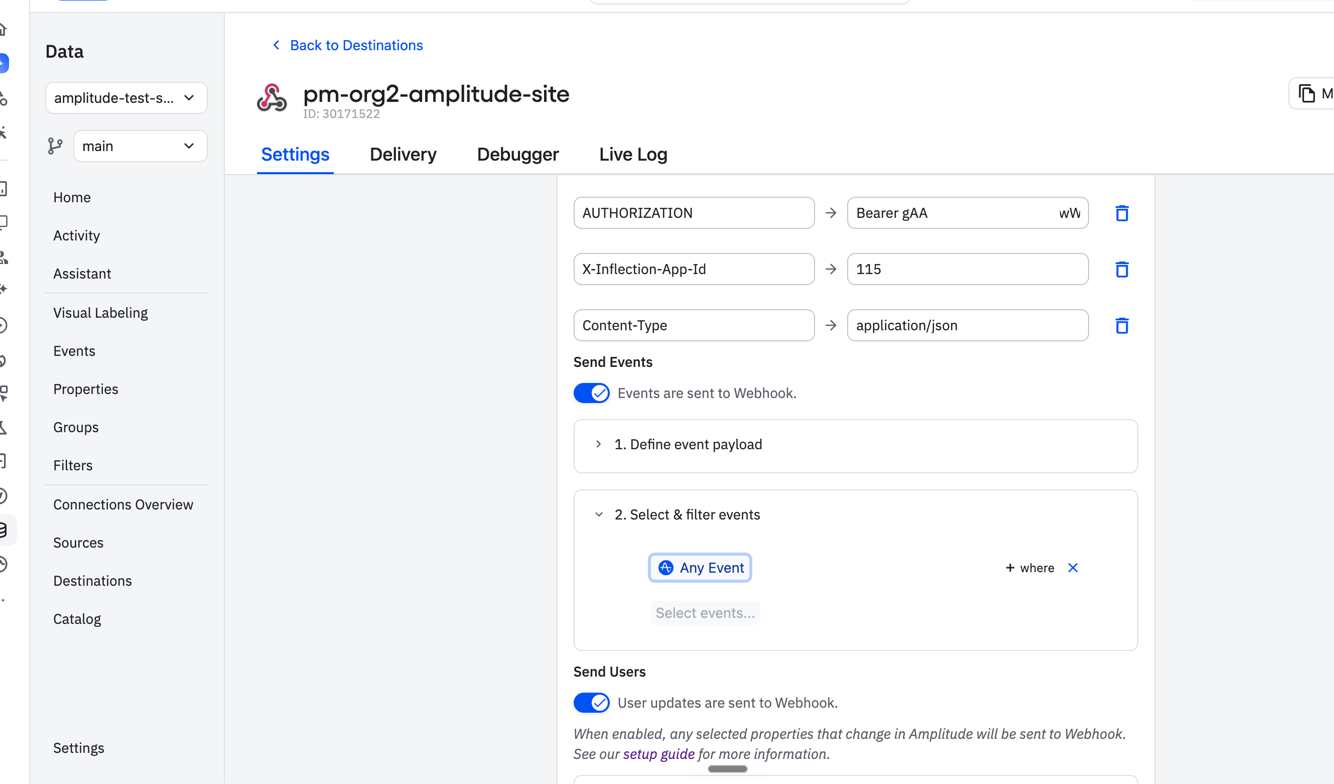Edit the Content-Type header name field
The height and width of the screenshot is (784, 1334).
point(694,326)
